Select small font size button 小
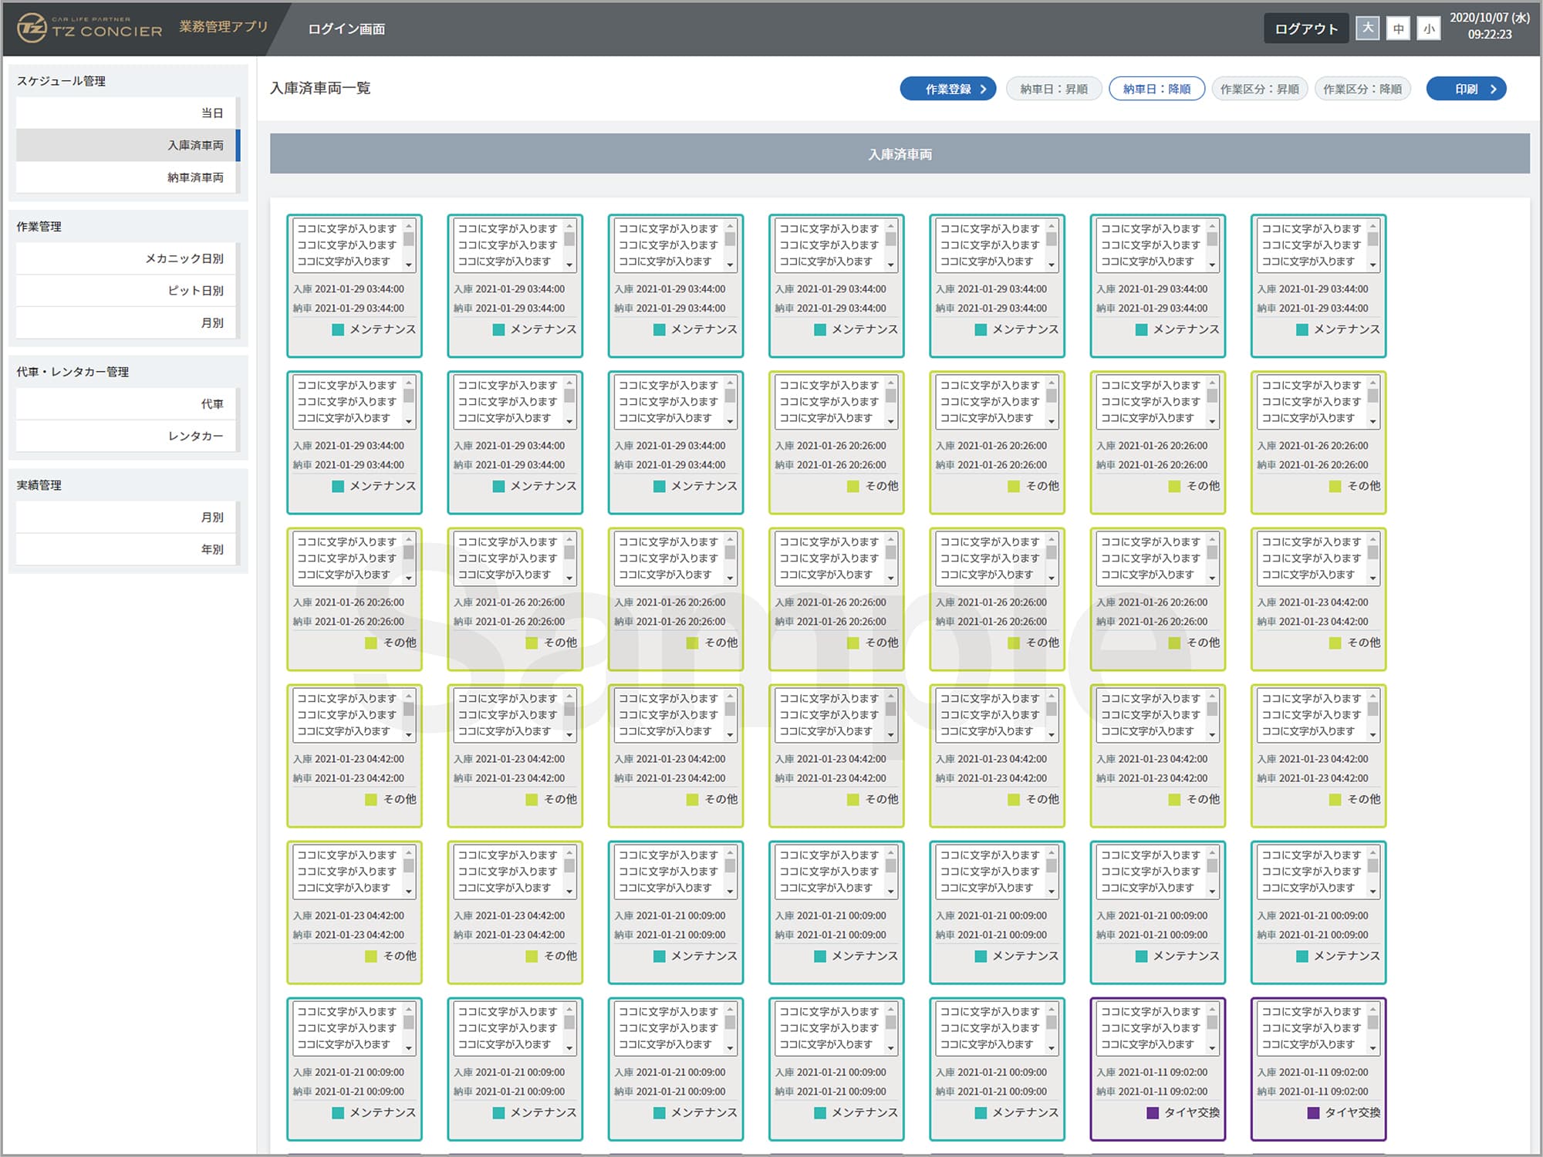Viewport: 1543px width, 1157px height. coord(1429,29)
